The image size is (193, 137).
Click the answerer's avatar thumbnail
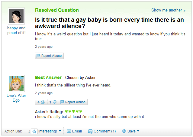click(x=16, y=83)
